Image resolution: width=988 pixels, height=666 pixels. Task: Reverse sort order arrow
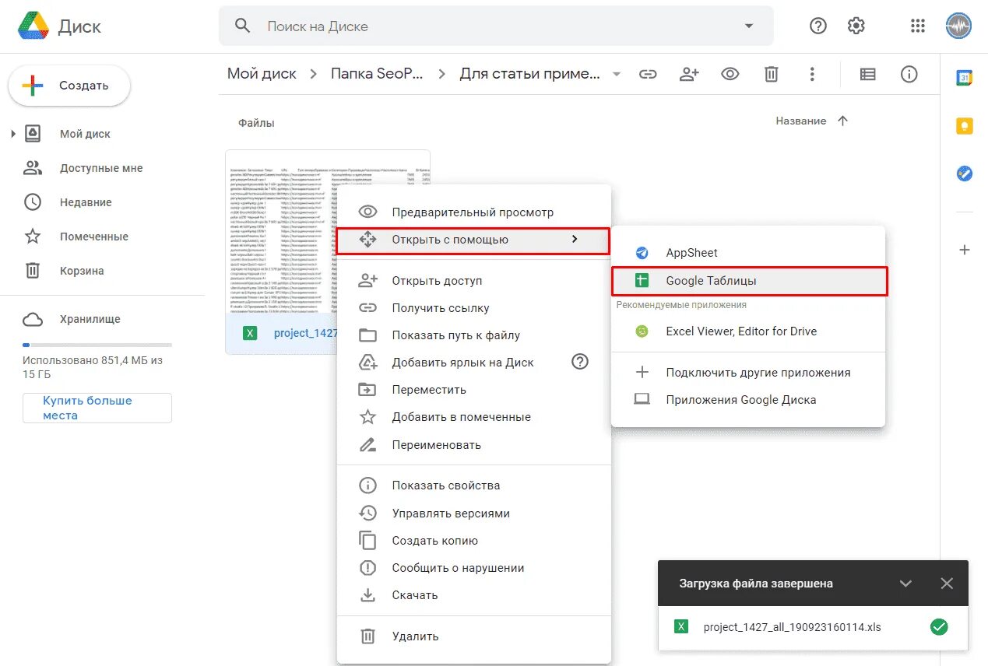click(x=842, y=121)
